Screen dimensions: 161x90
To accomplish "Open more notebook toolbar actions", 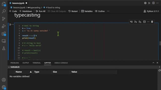I will pos(108,11).
